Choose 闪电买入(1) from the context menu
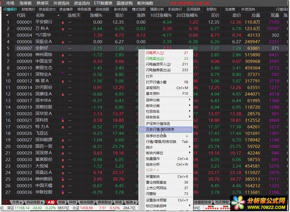 coord(166,53)
